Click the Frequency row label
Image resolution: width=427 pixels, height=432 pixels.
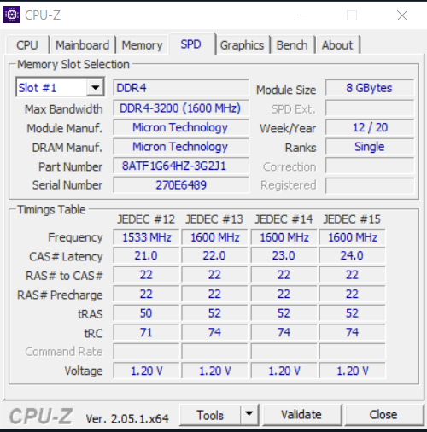(75, 237)
